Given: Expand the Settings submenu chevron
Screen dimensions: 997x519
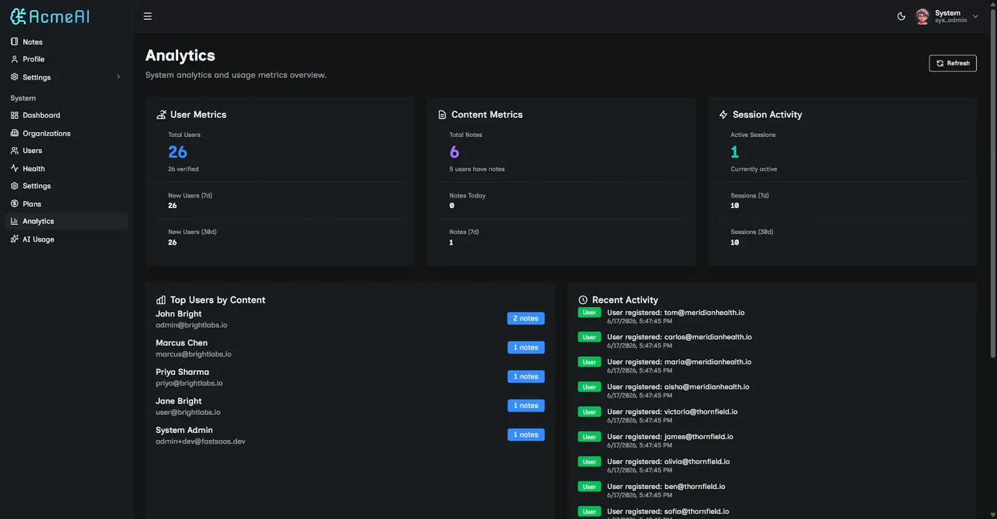Looking at the screenshot, I should 118,77.
